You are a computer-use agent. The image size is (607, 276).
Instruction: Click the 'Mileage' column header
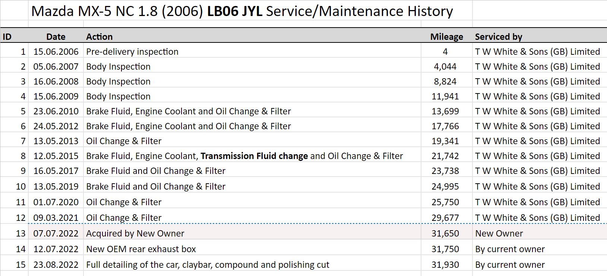coord(446,37)
